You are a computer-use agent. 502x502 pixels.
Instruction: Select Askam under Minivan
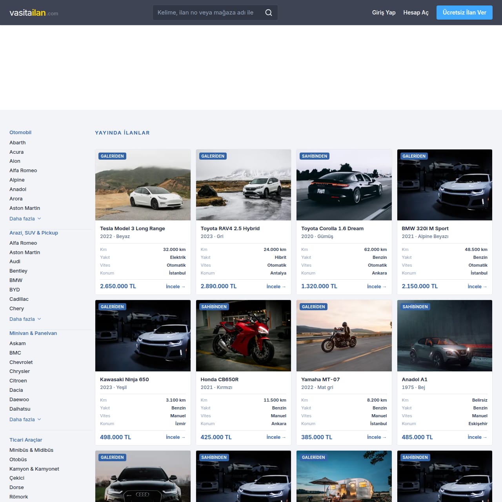coord(18,344)
